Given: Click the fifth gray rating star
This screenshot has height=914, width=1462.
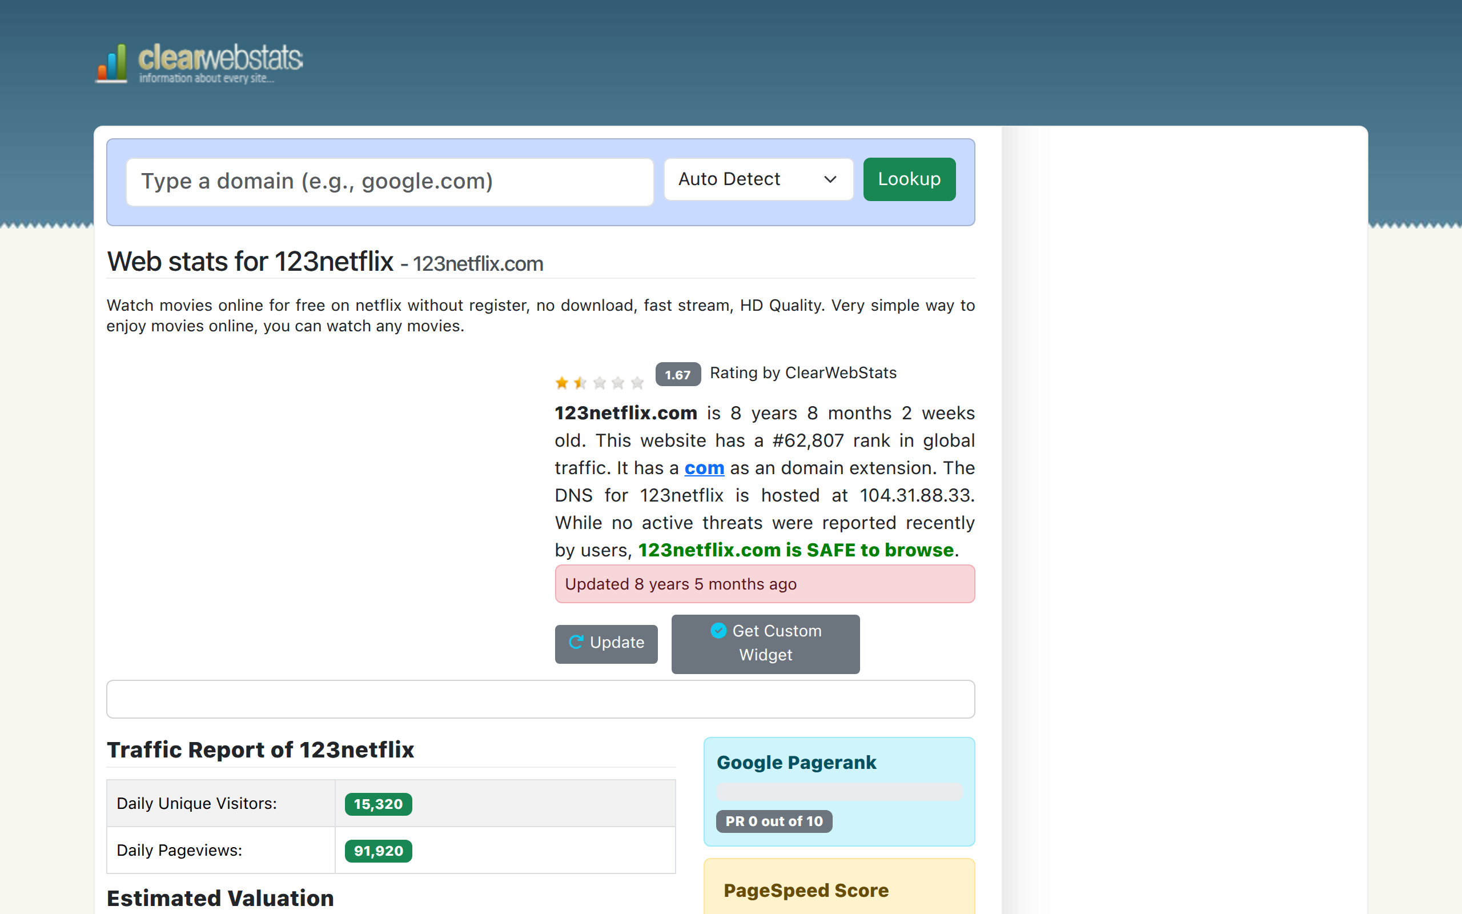Looking at the screenshot, I should click(x=637, y=383).
